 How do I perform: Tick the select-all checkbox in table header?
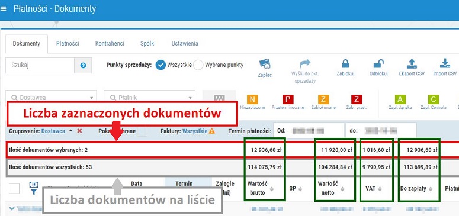14,189
